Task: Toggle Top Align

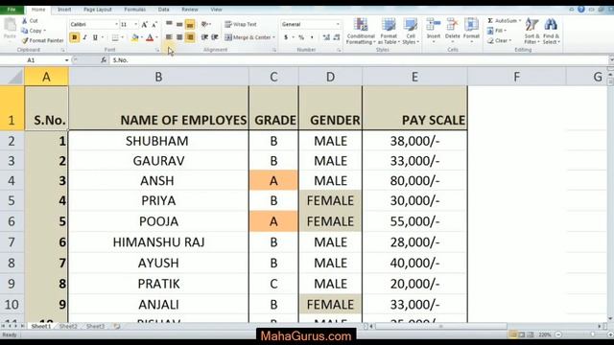Action: pos(169,24)
